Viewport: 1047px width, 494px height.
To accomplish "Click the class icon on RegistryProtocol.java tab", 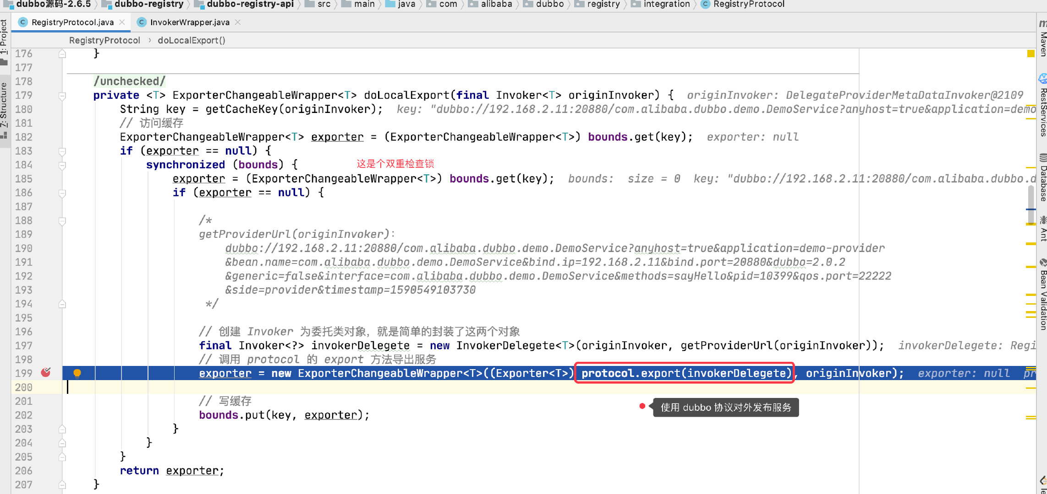I will [x=22, y=22].
